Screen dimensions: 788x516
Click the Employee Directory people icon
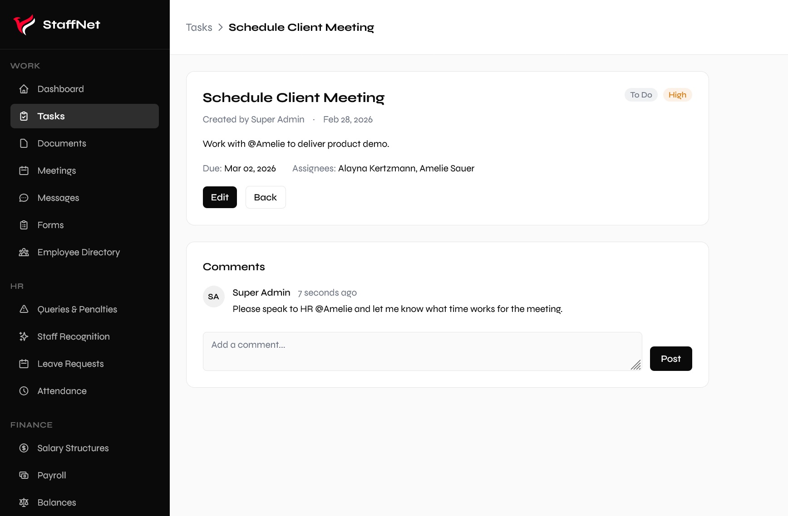point(24,252)
